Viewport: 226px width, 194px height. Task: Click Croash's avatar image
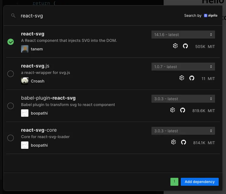point(25,81)
